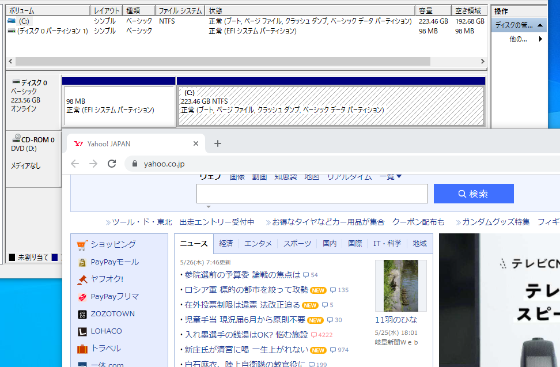Sort by the 空き領域 column header
Image resolution: width=560 pixels, height=367 pixels.
(x=470, y=11)
